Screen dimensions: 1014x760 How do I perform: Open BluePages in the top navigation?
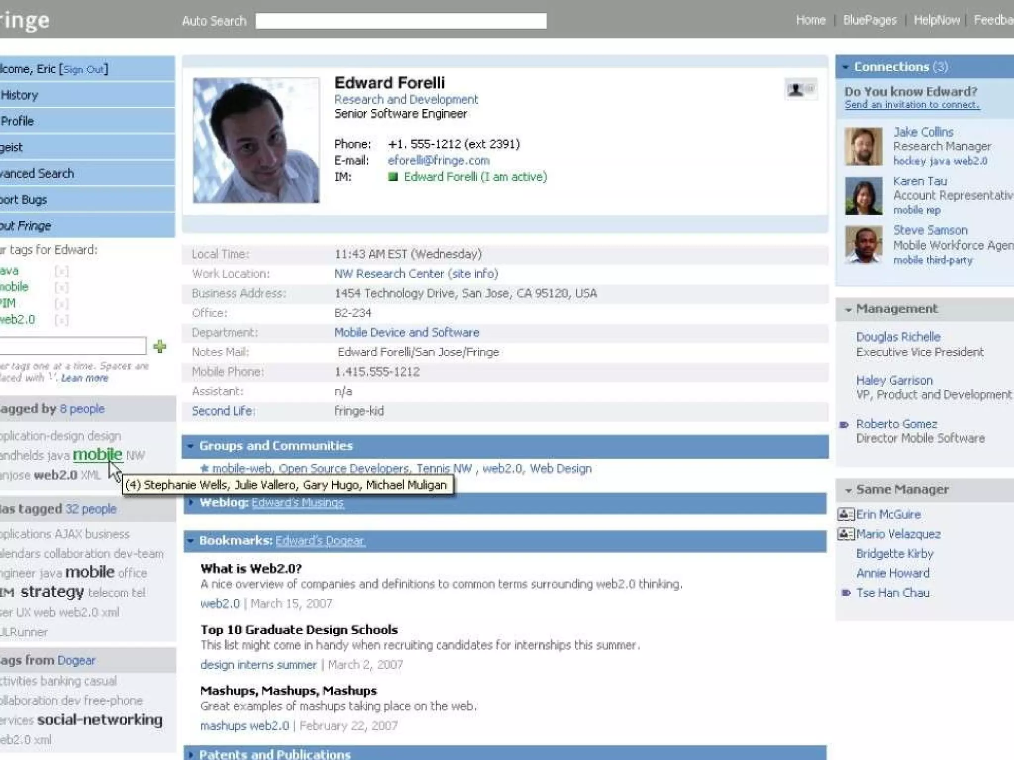click(869, 20)
